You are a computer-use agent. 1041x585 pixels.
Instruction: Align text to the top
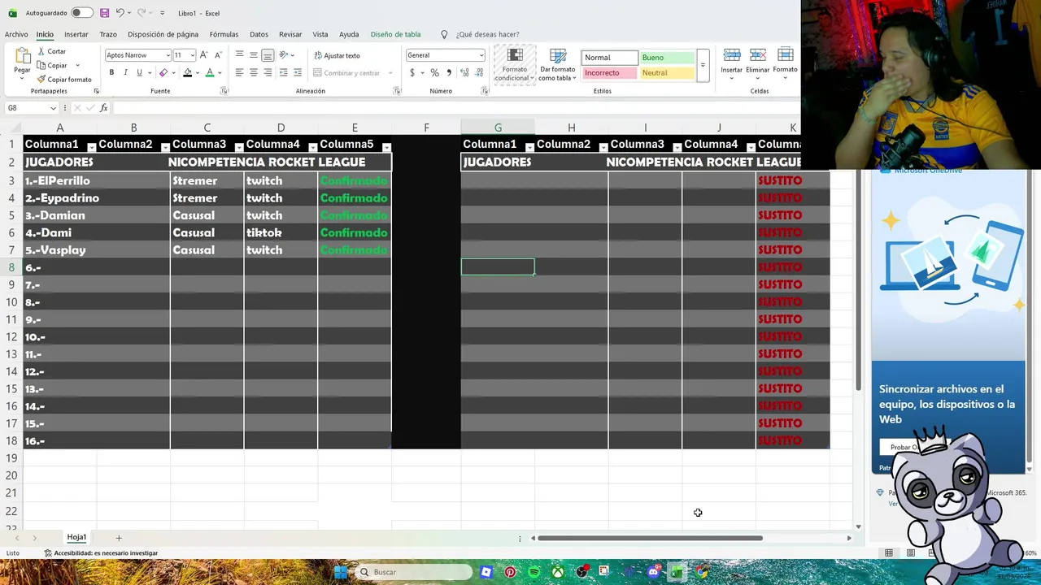239,55
